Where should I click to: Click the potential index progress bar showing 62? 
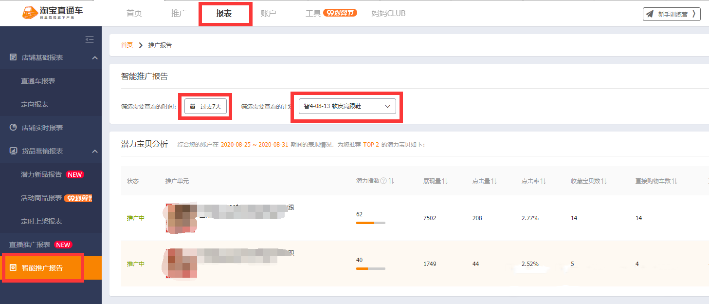(x=372, y=223)
